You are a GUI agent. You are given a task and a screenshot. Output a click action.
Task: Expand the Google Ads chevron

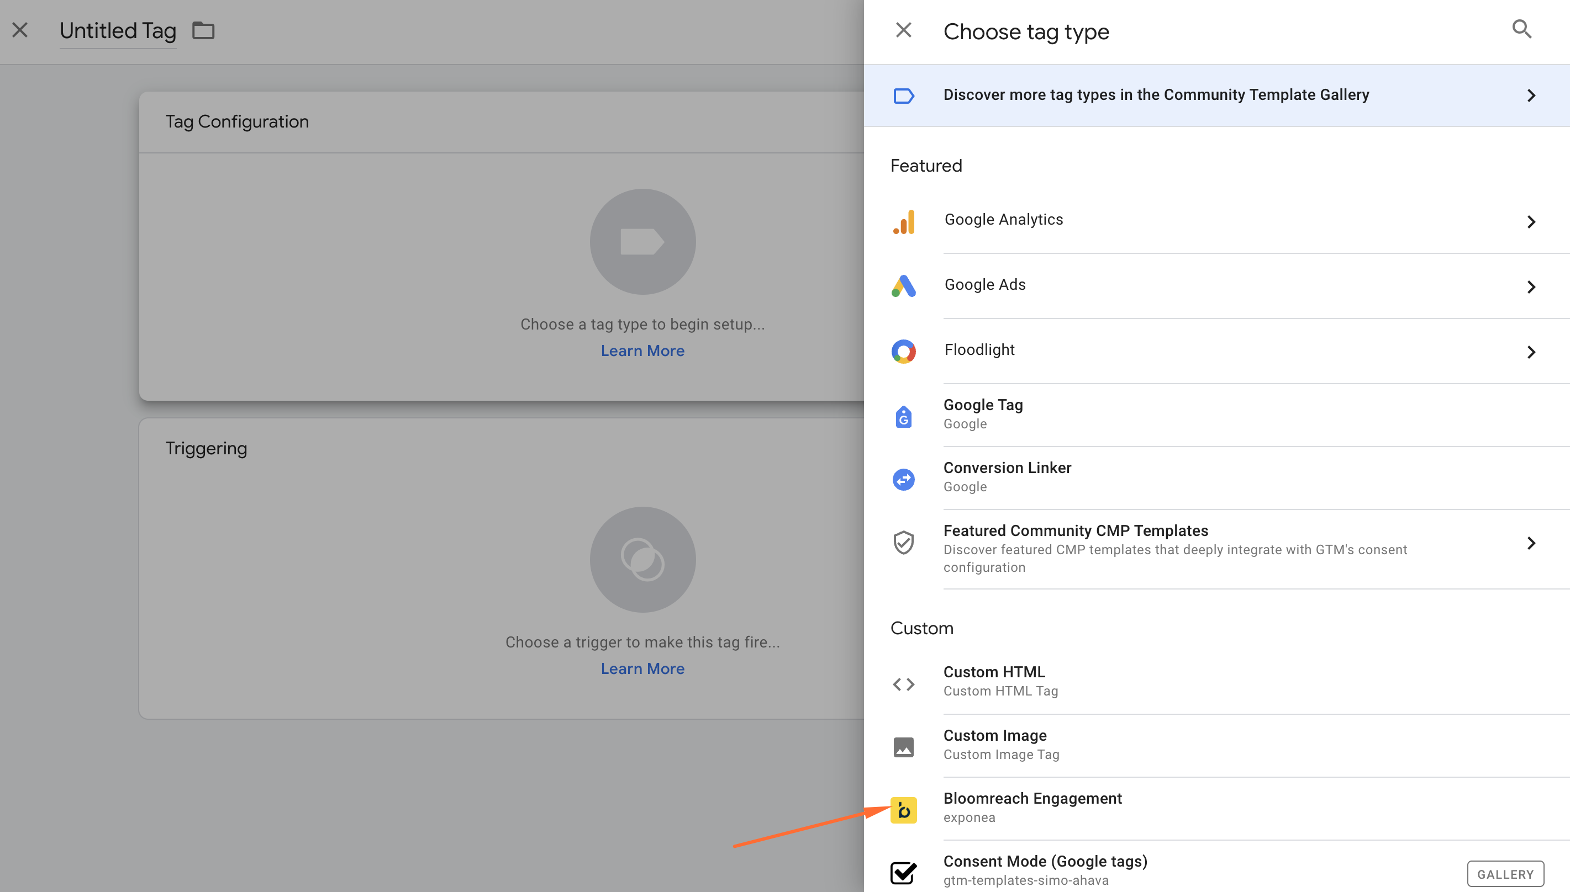[x=1531, y=286]
